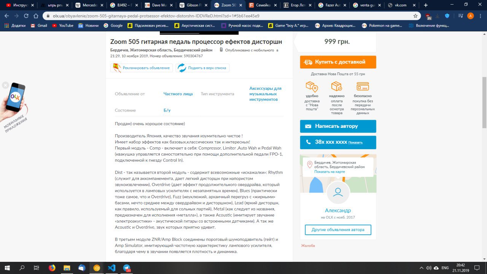Viewport: 487px width, 274px height.
Task: Click Поднять в верх списка
Action: (207, 68)
